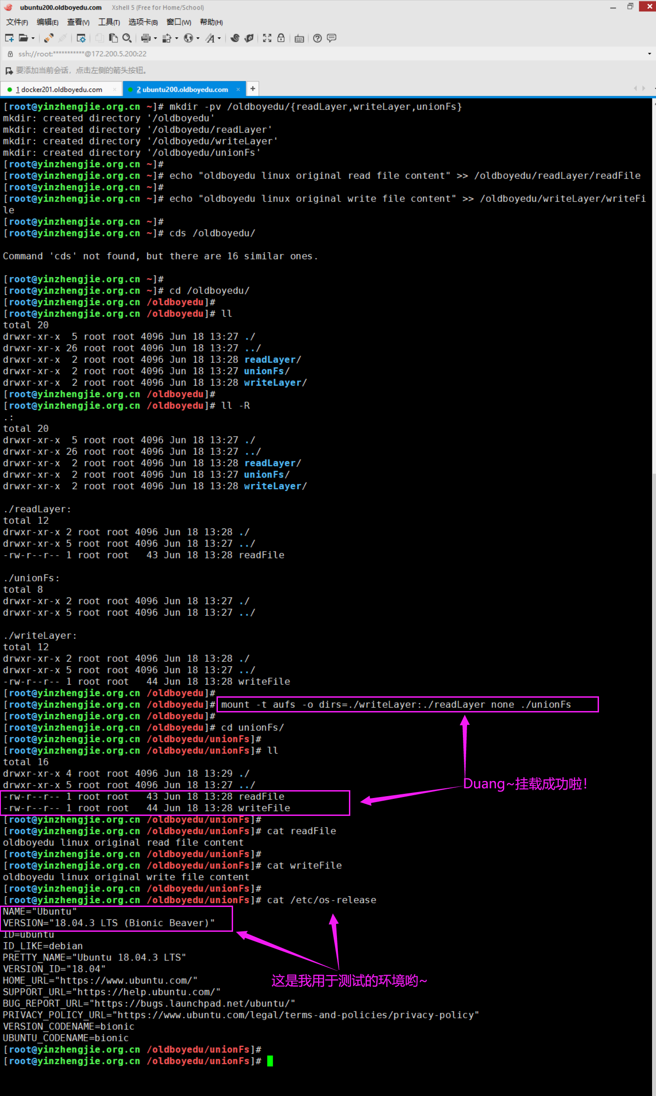Click the tab scroll right arrow
The image size is (656, 1096).
click(x=644, y=88)
